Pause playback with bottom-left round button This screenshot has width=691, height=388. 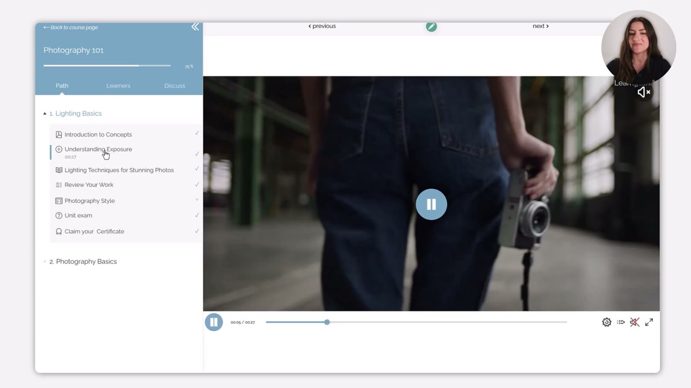click(214, 322)
